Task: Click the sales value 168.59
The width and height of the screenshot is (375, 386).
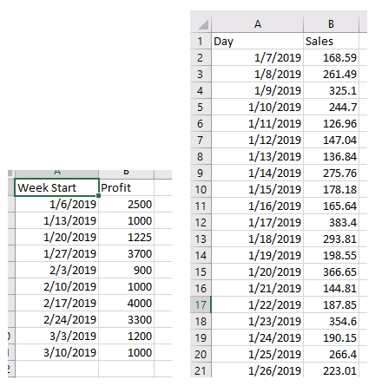Action: [331, 57]
